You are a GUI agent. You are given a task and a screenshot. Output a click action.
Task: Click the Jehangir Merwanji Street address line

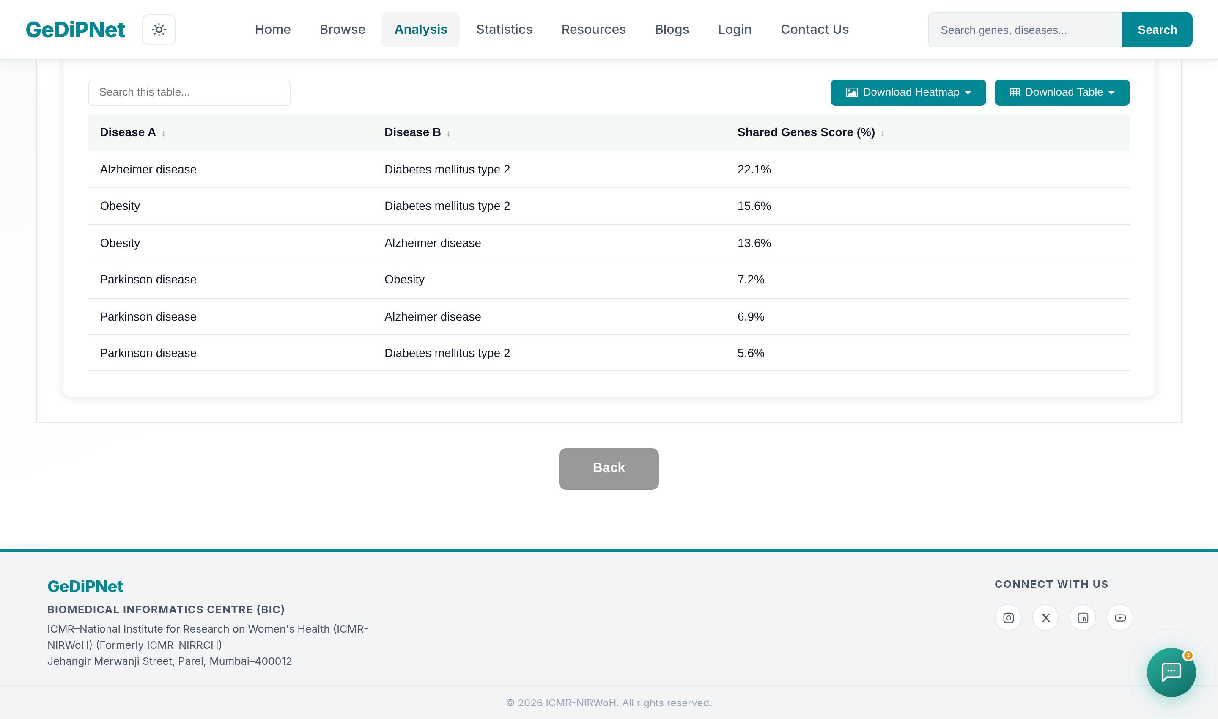[x=170, y=661]
